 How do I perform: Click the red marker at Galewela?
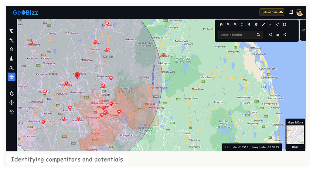pyautogui.click(x=95, y=42)
